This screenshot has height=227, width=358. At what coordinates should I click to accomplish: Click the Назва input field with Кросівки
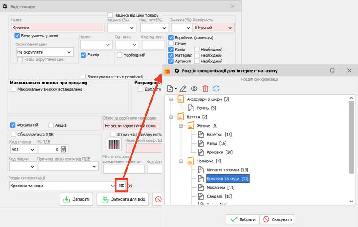pyautogui.click(x=57, y=28)
